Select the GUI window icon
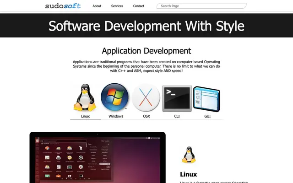The width and height of the screenshot is (293, 183). coord(206,99)
